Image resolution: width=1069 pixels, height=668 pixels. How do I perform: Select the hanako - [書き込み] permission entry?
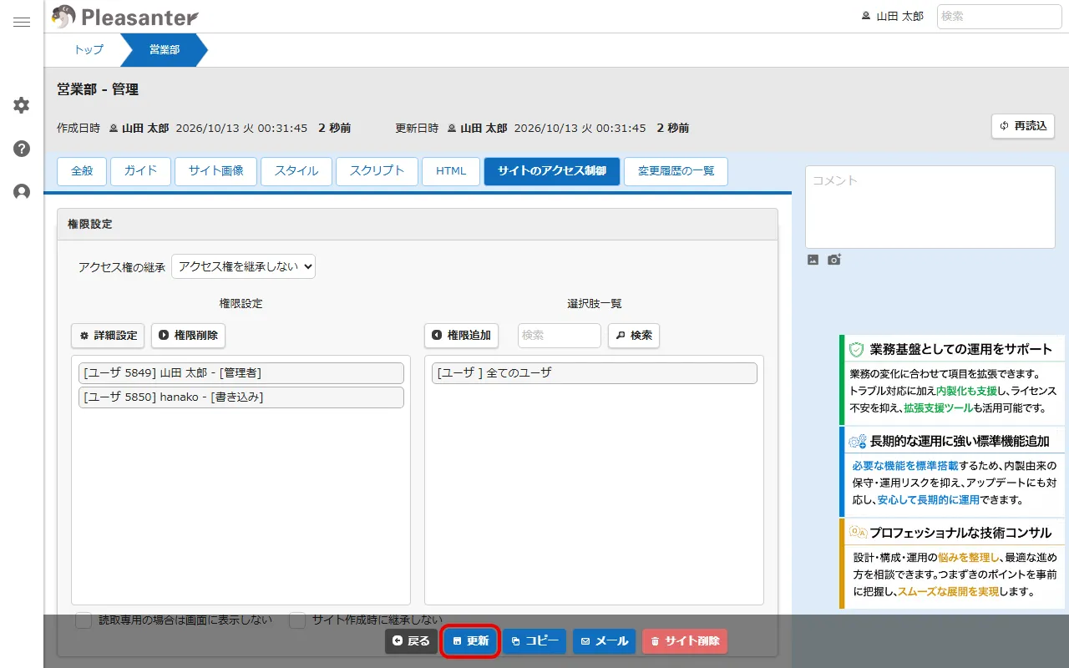click(241, 397)
